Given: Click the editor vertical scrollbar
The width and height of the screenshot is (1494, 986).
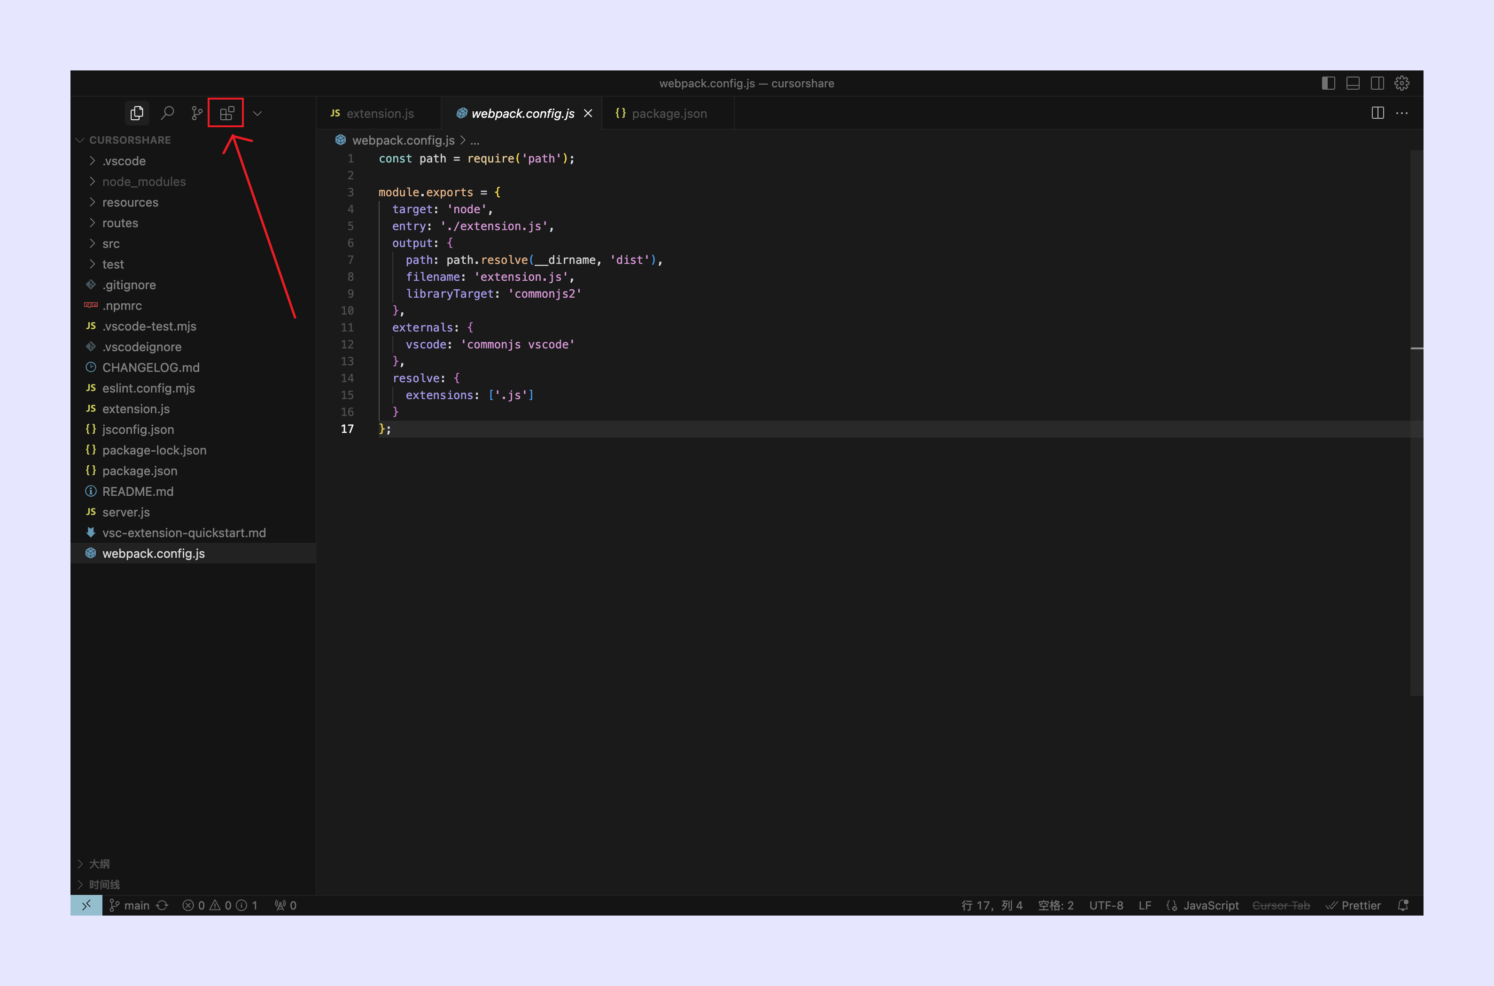Looking at the screenshot, I should pyautogui.click(x=1416, y=423).
